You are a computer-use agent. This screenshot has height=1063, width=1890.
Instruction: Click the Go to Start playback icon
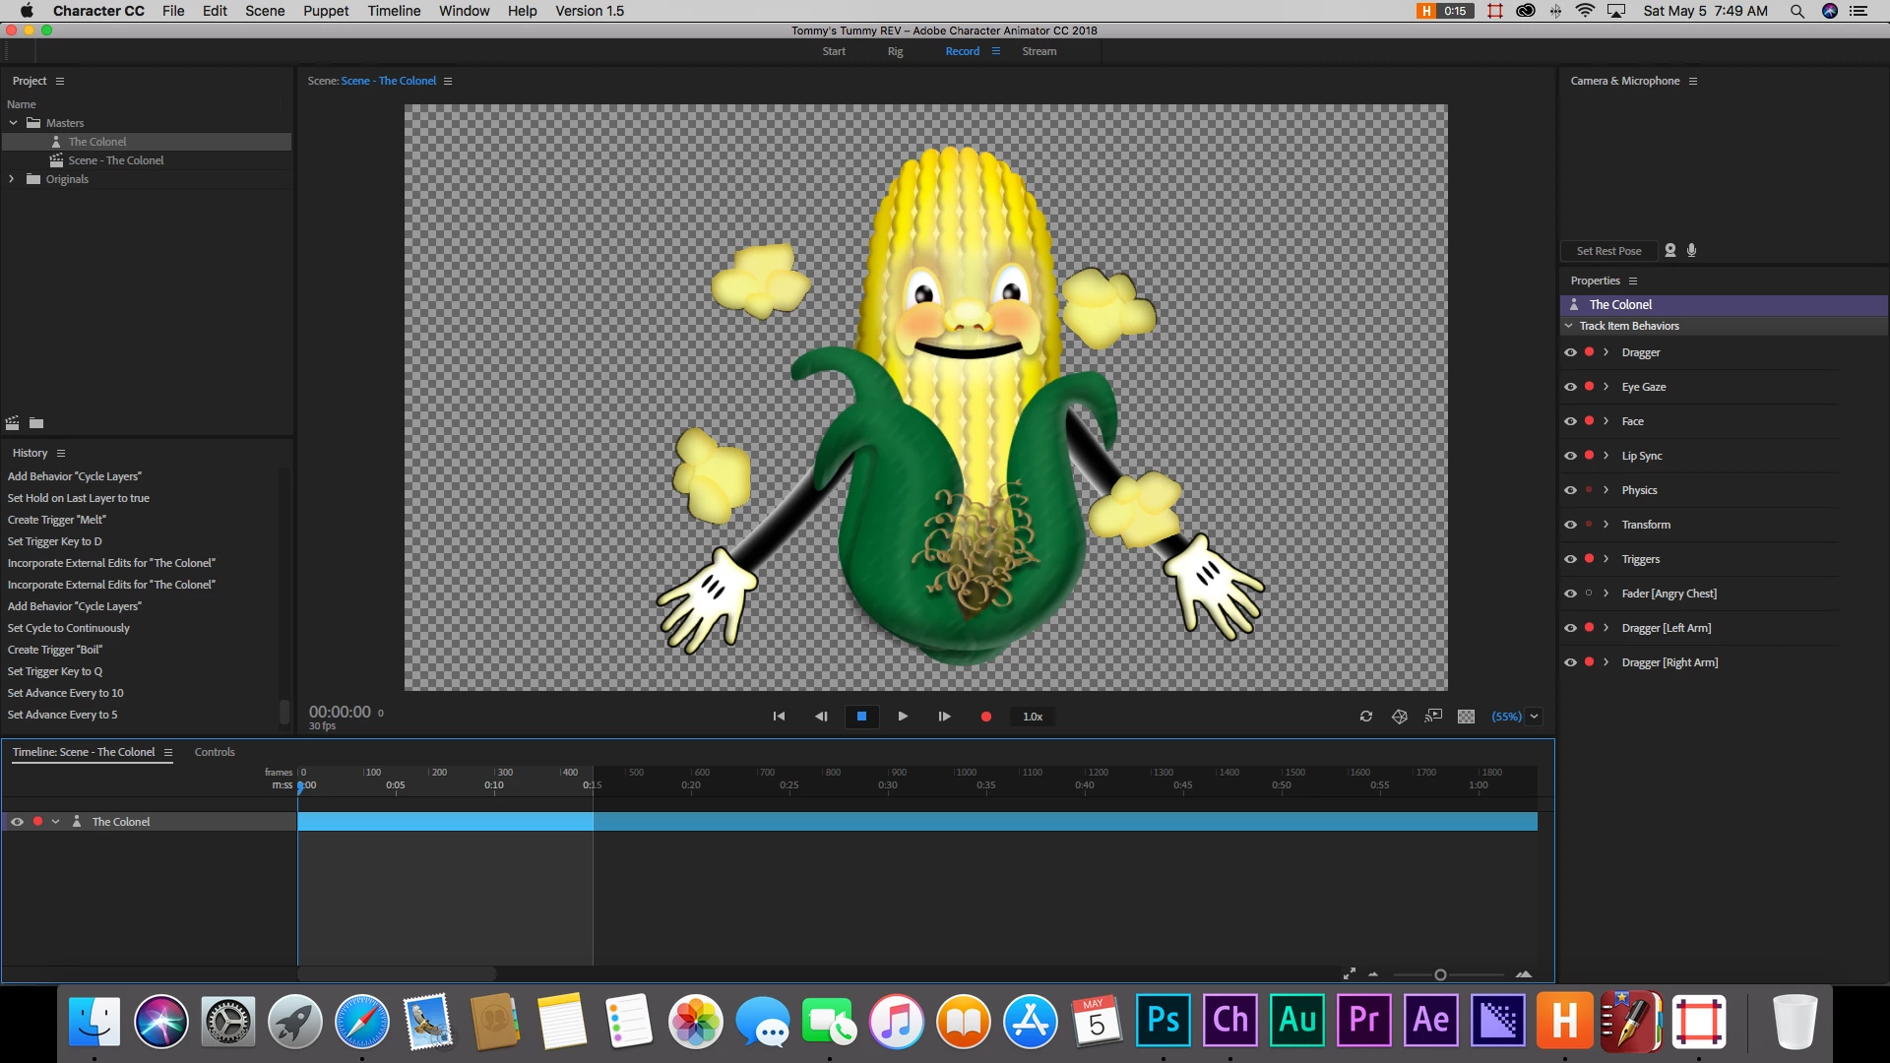point(779,717)
